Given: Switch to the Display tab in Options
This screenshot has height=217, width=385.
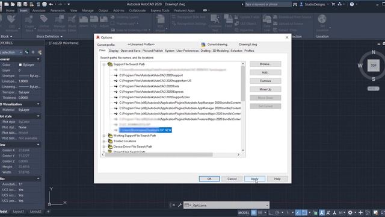Looking at the screenshot, I should click(x=114, y=51).
